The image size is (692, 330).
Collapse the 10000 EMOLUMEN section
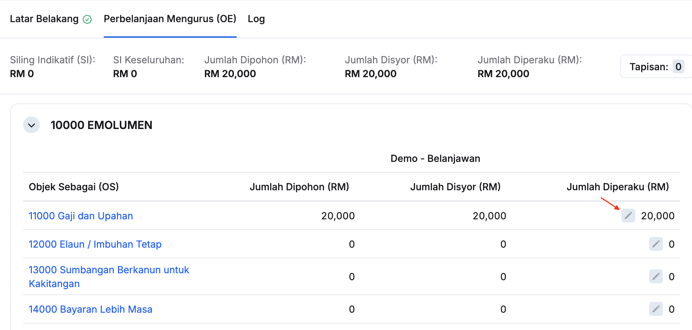(31, 125)
